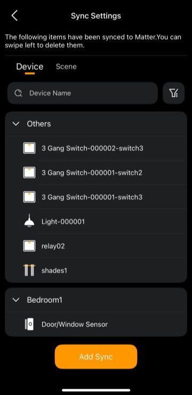
Task: Select the shades1 device row
Action: point(96,270)
